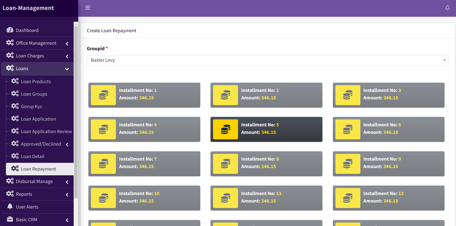The image size is (456, 226).
Task: Collapse the Loans submenu chevron
Action: click(x=67, y=69)
